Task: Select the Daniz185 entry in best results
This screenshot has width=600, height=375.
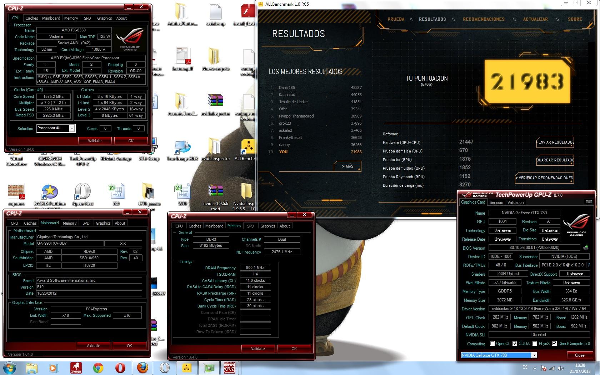Action: coord(316,87)
